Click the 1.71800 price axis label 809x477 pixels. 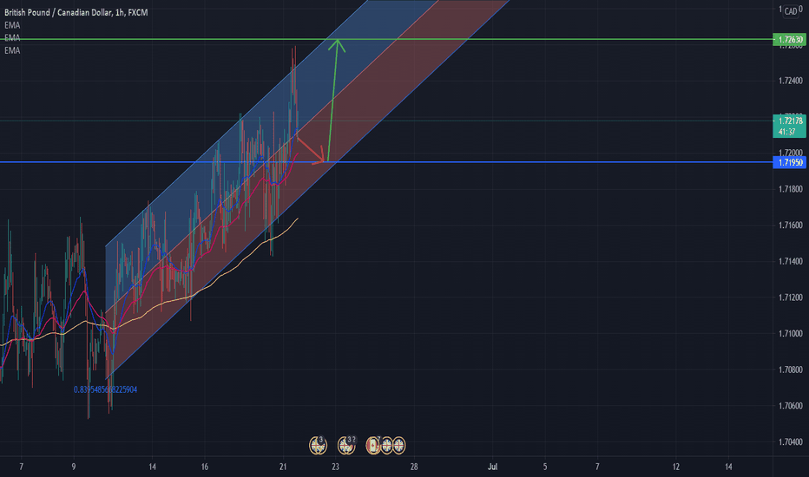click(x=791, y=189)
